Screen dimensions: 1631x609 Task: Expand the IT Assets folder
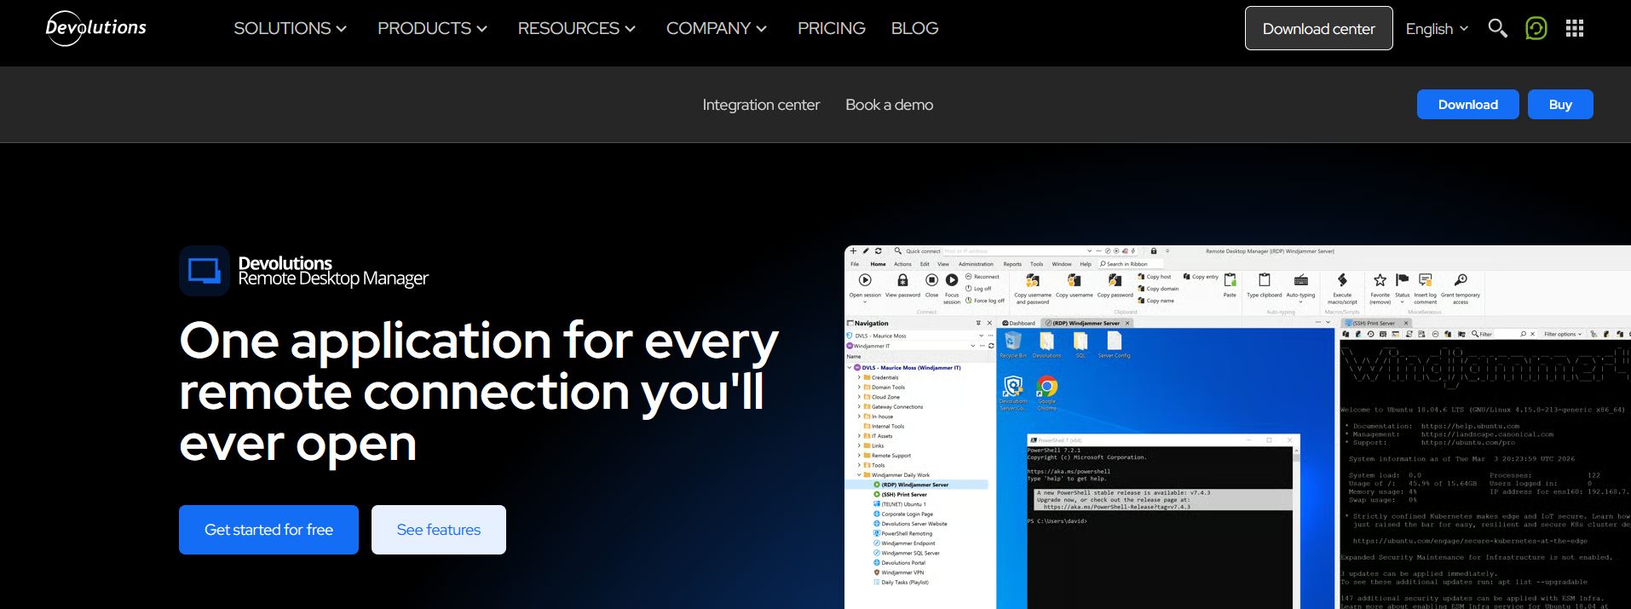pos(859,436)
